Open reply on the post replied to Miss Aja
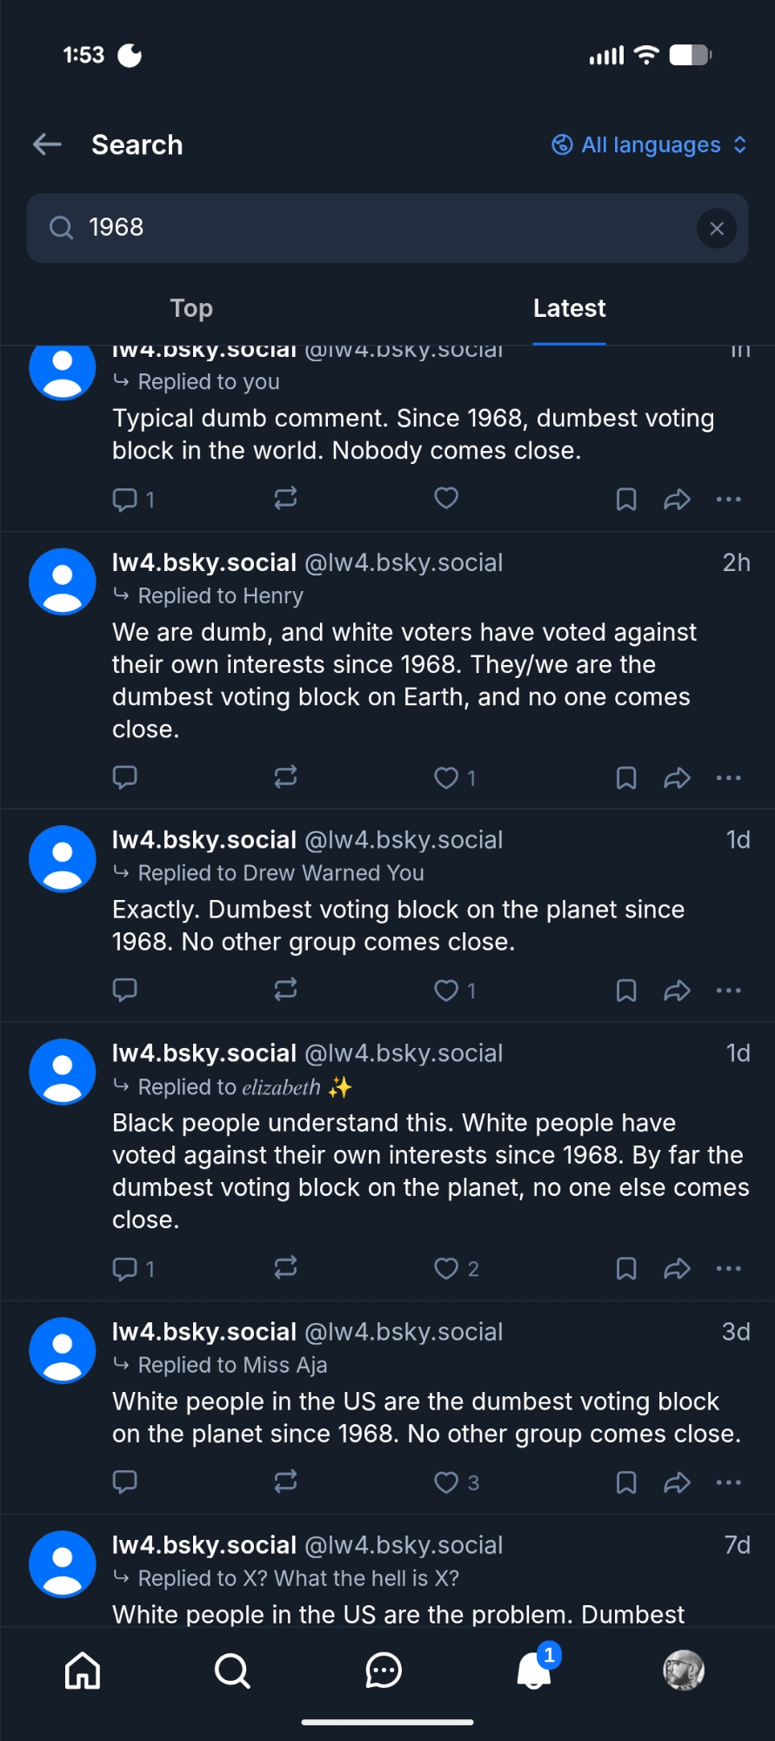Screen dimensions: 775x1741 [x=125, y=1482]
